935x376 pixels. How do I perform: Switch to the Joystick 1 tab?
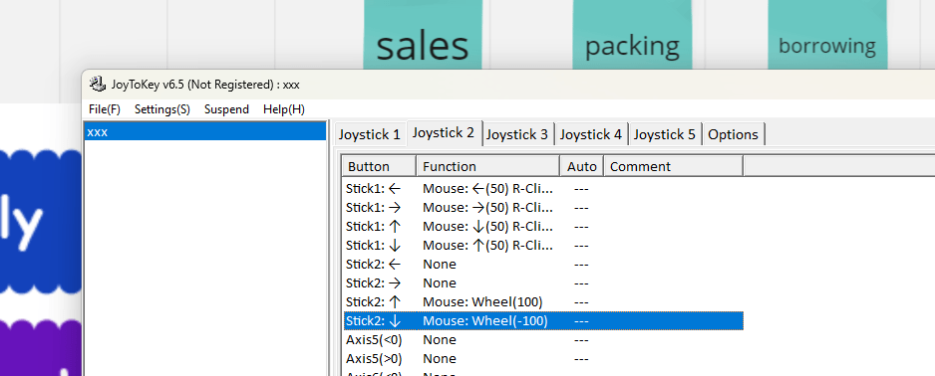point(370,134)
